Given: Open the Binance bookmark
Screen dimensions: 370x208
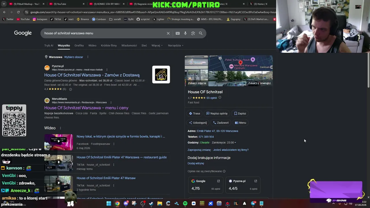Looking at the screenshot, I should (x=83, y=19).
